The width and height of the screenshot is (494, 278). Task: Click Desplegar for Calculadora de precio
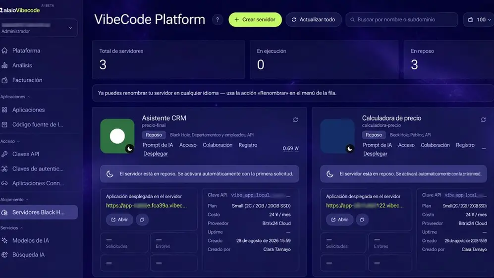coord(375,154)
